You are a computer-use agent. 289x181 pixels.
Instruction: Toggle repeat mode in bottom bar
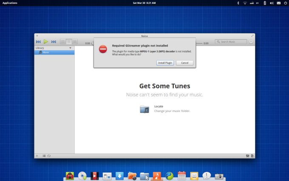pyautogui.click(x=49, y=156)
